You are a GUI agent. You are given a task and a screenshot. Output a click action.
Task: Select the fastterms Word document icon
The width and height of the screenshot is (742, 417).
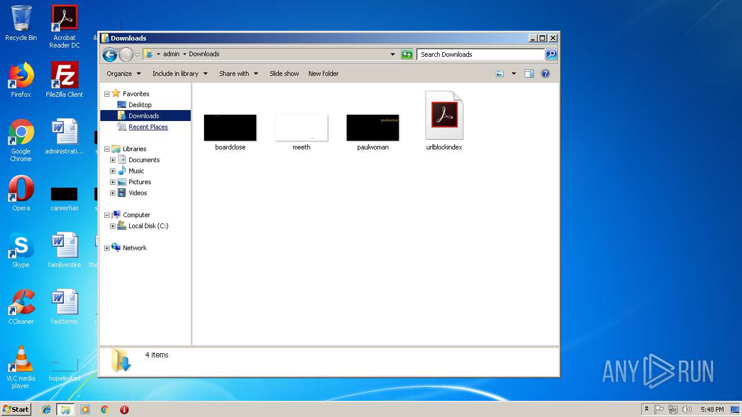pos(64,307)
